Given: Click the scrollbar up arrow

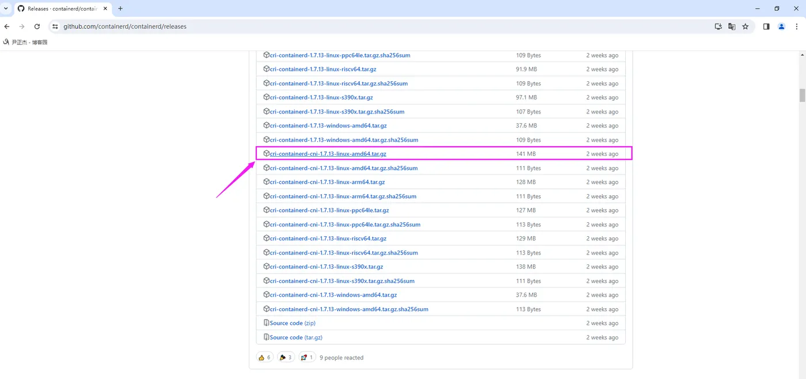Looking at the screenshot, I should pos(802,55).
